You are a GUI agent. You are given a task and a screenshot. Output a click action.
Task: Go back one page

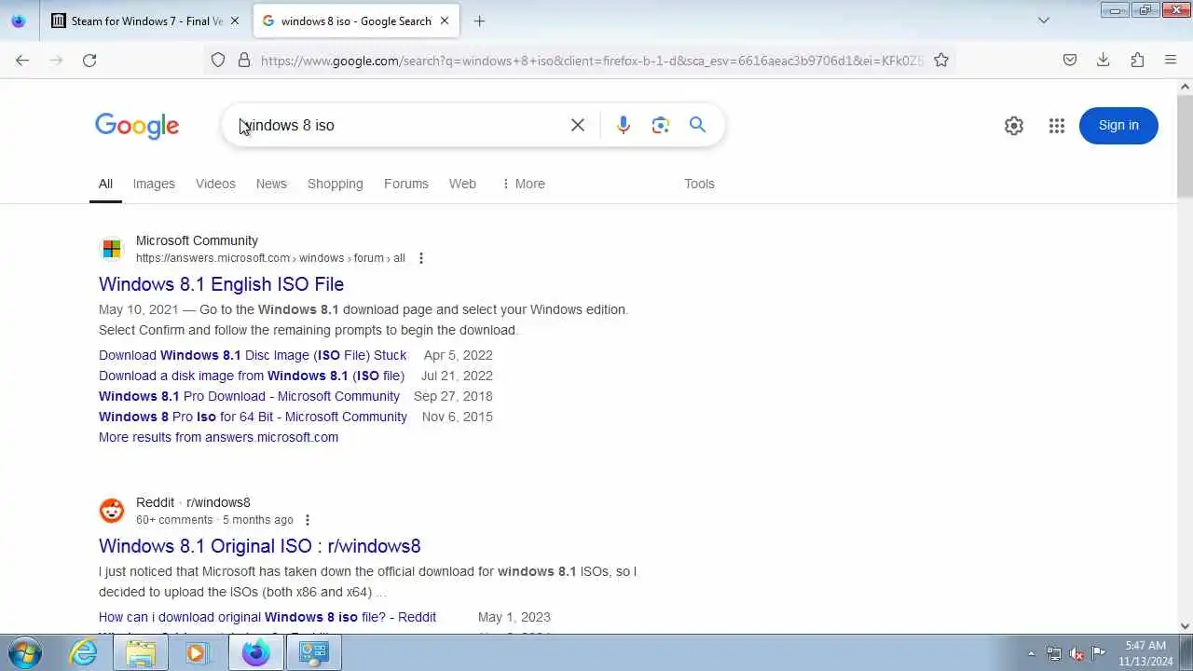pyautogui.click(x=22, y=61)
